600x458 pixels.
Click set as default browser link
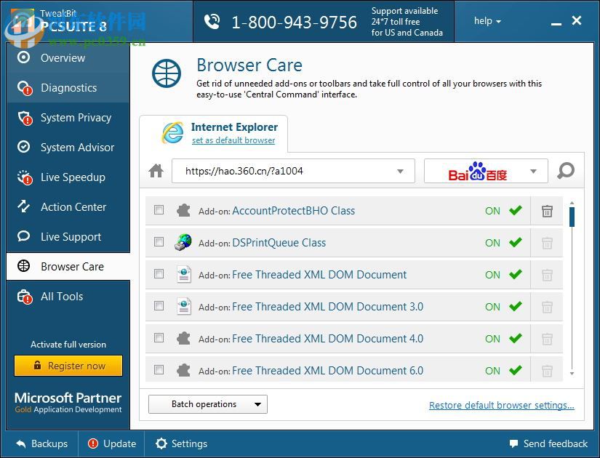coord(233,140)
